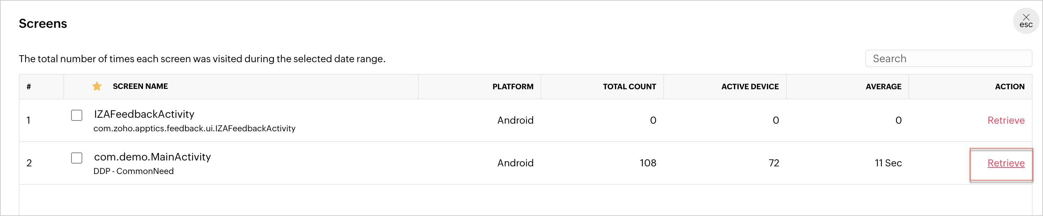This screenshot has width=1043, height=216.
Task: Retrieve the com.demo.MainActivity screen
Action: pos(1006,163)
